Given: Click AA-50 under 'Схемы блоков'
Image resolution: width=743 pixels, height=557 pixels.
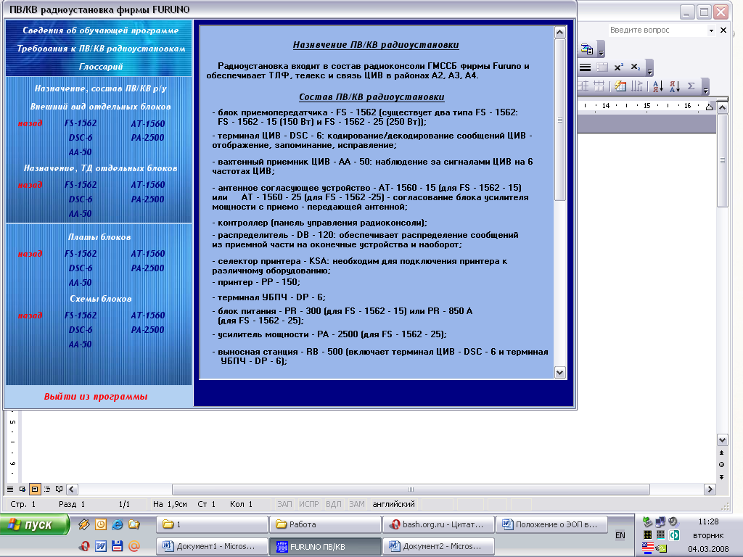Looking at the screenshot, I should tap(80, 344).
